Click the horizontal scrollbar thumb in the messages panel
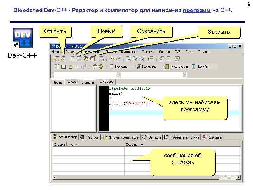 point(138,177)
